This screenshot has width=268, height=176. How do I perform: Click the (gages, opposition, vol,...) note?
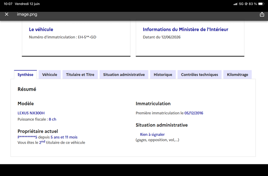coord(157,140)
